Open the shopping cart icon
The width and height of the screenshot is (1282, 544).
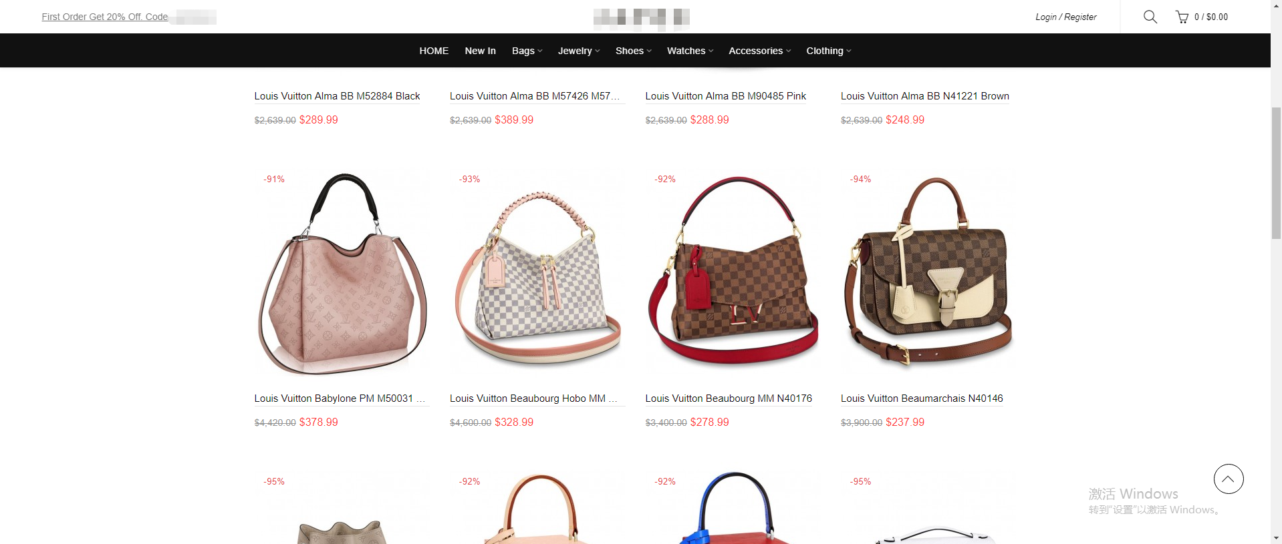(1182, 17)
